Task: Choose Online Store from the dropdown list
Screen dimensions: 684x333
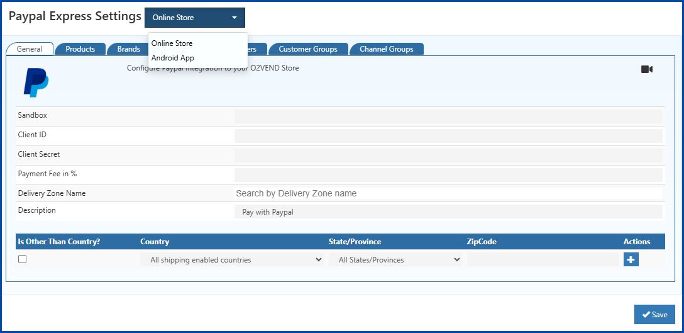Action: pyautogui.click(x=172, y=43)
